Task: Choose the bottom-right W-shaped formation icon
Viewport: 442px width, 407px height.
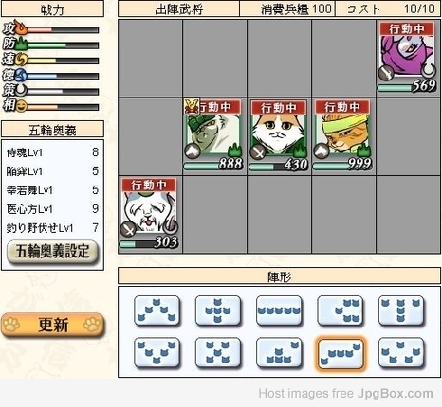Action: pyautogui.click(x=401, y=353)
